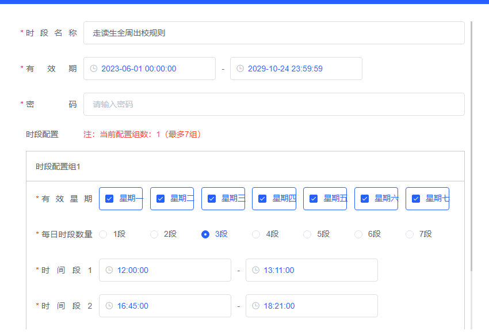Toggle the 星期三 checkbox

(x=211, y=199)
